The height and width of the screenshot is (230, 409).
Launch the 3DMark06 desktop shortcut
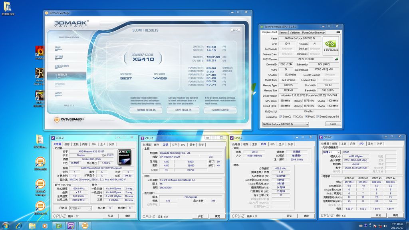[x=40, y=163]
